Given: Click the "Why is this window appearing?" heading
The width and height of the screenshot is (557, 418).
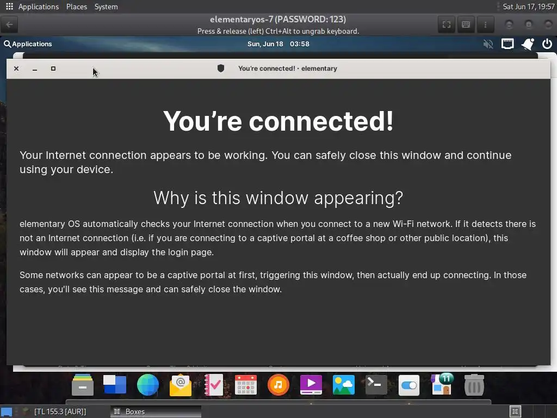Looking at the screenshot, I should coord(278,198).
